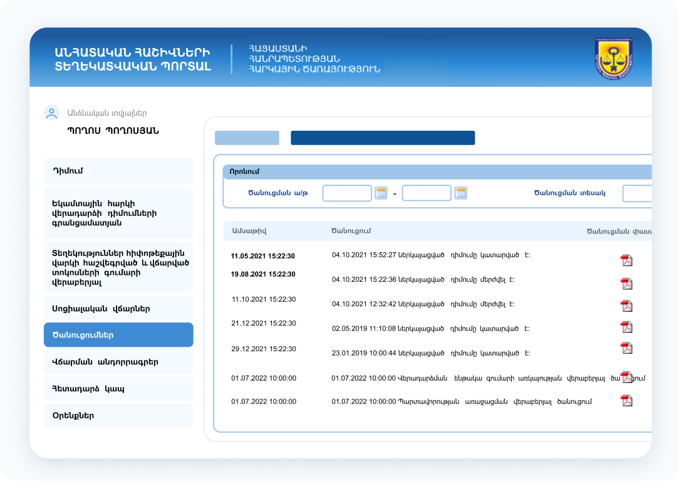Select Ծանուցումներ in the sidebar
Image resolution: width=679 pixels, height=487 pixels.
point(118,335)
